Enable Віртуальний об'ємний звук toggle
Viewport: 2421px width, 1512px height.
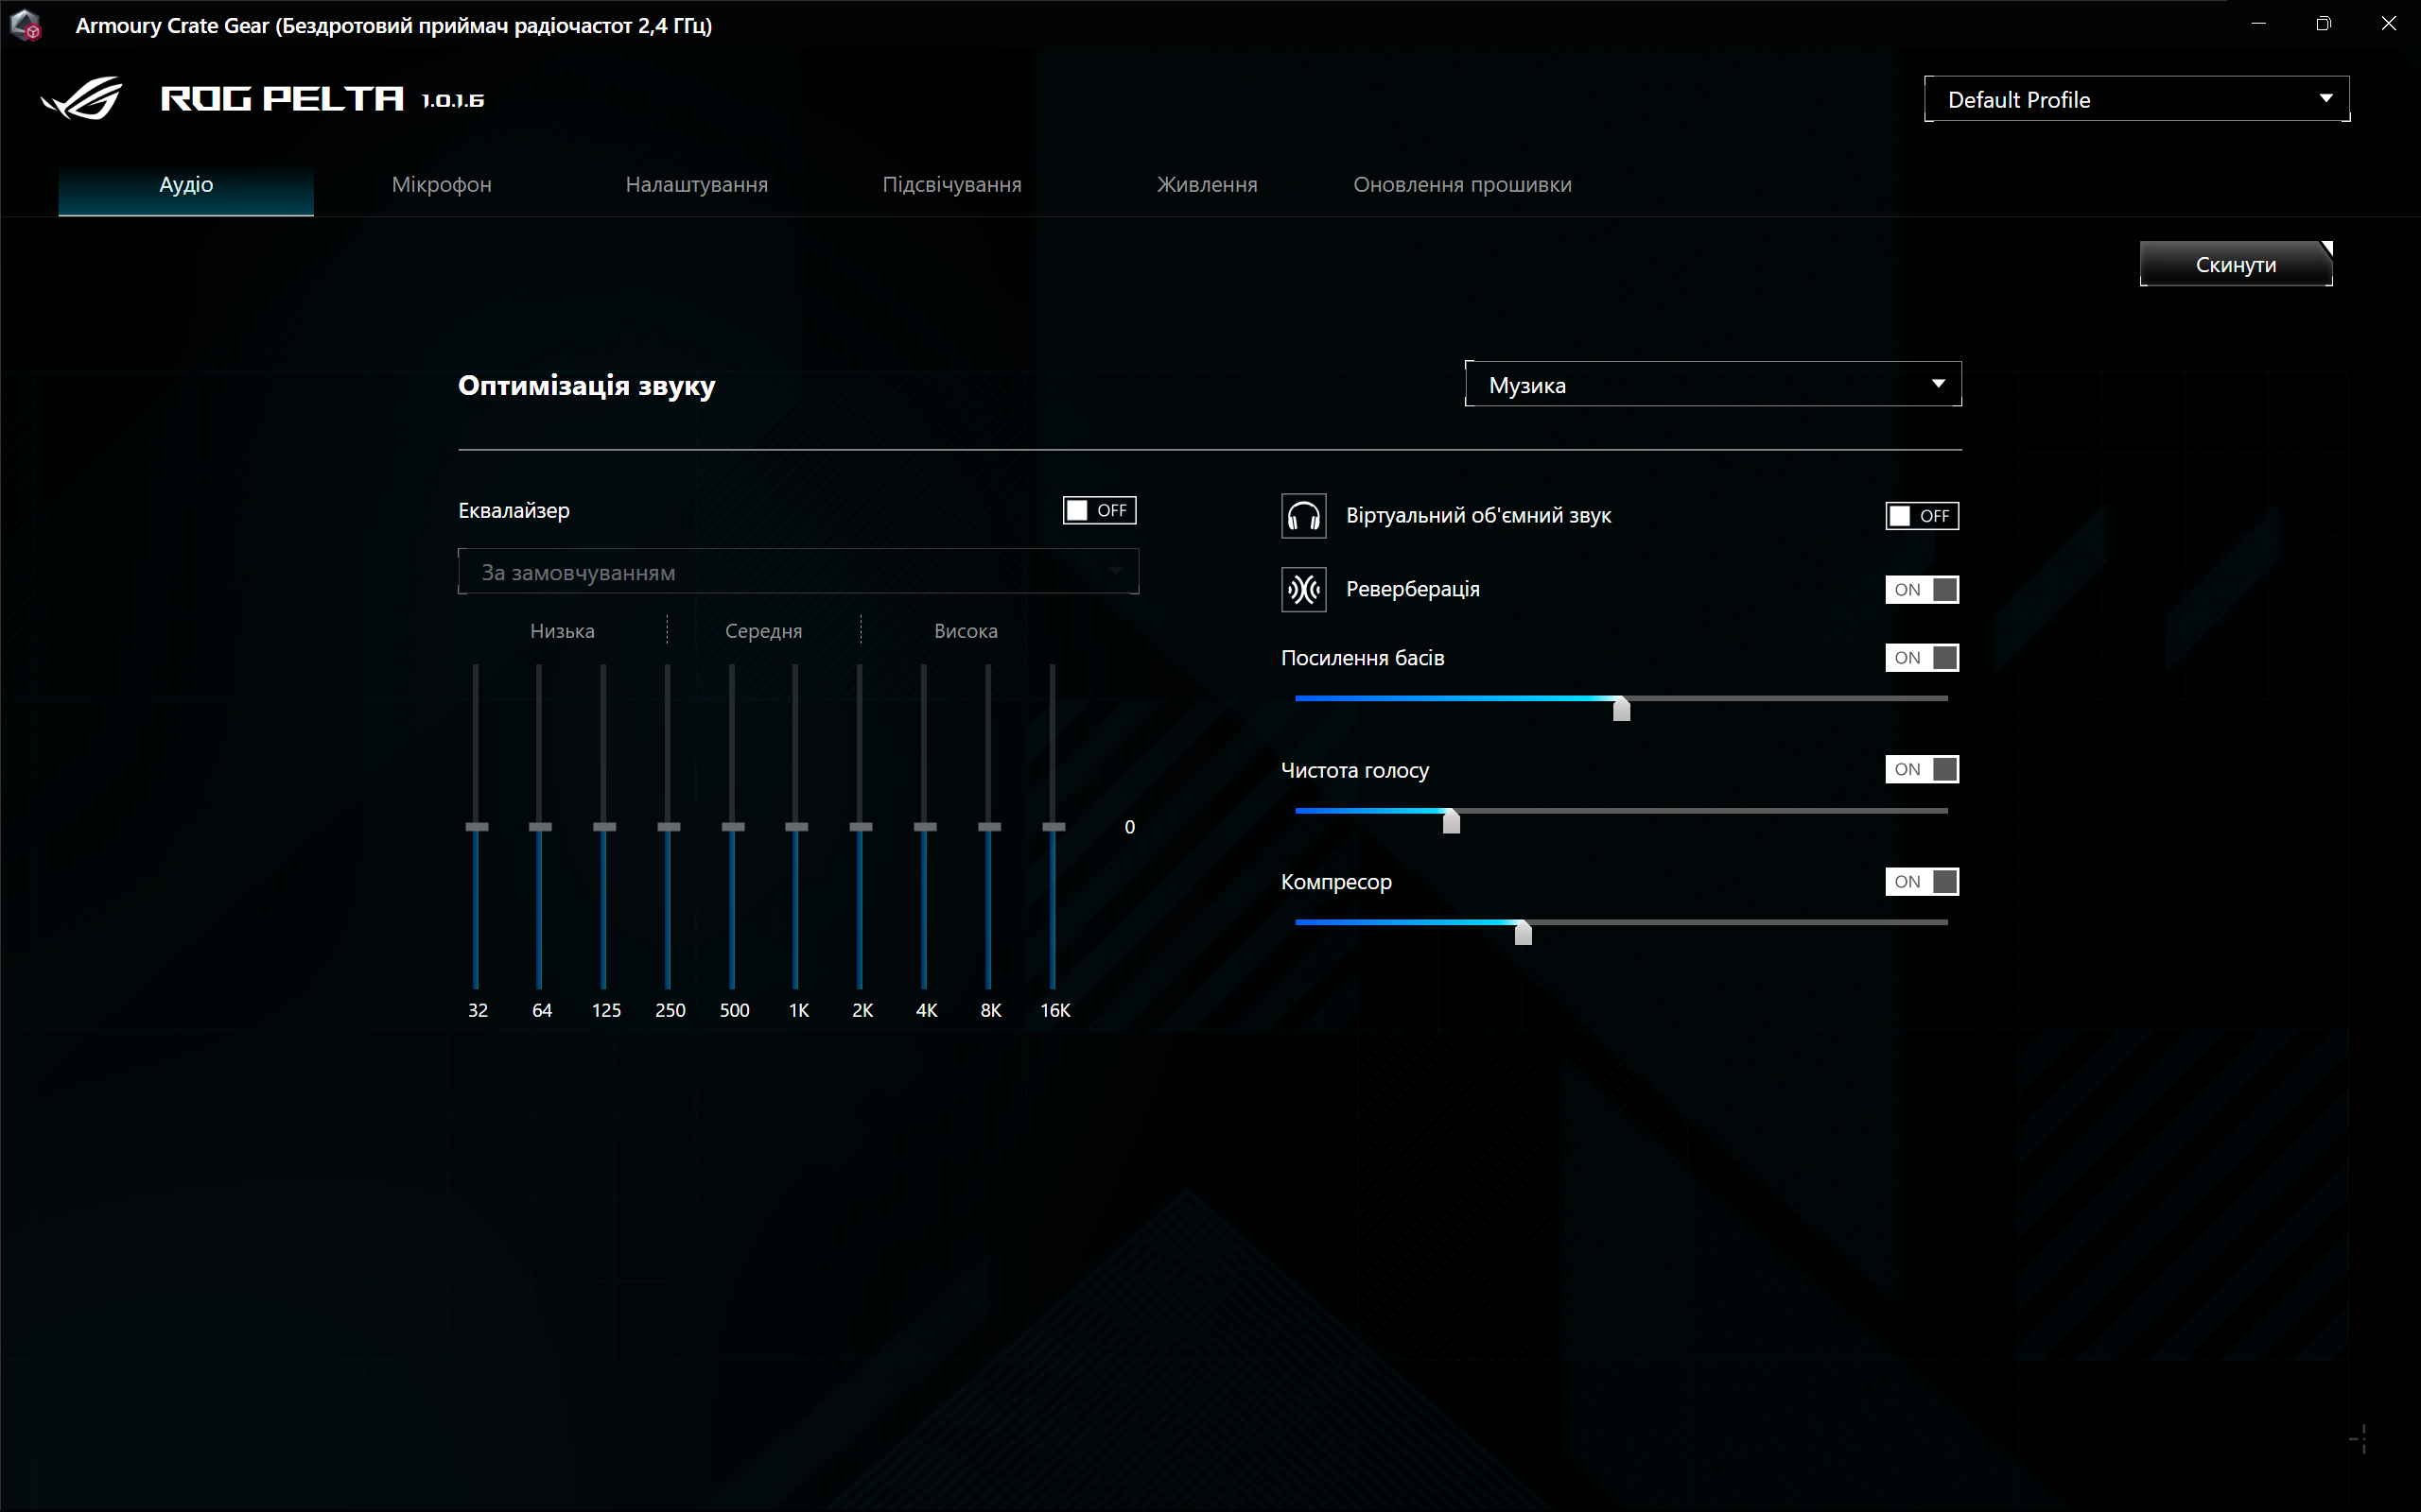1922,516
